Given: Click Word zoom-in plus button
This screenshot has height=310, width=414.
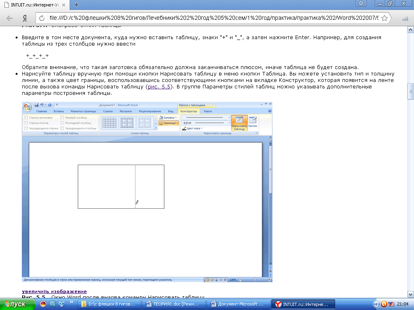Looking at the screenshot, I should (269, 280).
